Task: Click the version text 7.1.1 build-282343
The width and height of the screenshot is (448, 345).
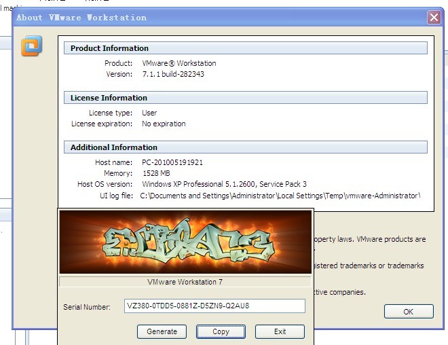Action: pyautogui.click(x=173, y=74)
